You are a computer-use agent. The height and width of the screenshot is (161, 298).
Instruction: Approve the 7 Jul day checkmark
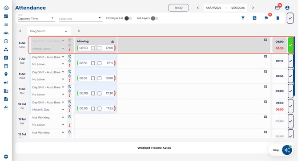[x=290, y=61]
